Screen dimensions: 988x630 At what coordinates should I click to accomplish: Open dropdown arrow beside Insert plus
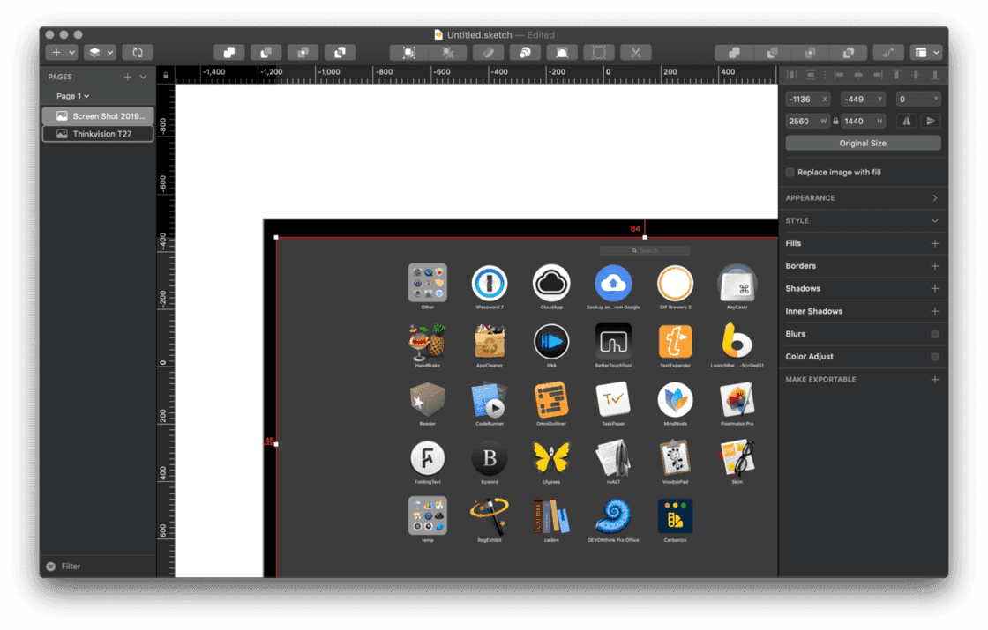pos(71,52)
